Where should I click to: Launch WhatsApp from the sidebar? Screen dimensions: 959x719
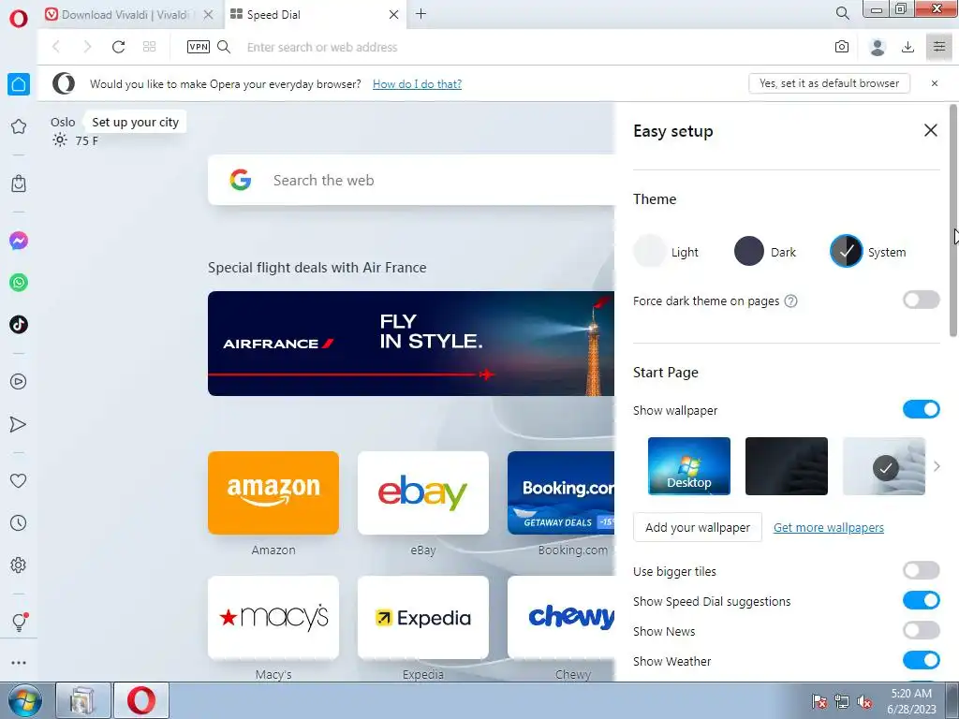click(19, 283)
